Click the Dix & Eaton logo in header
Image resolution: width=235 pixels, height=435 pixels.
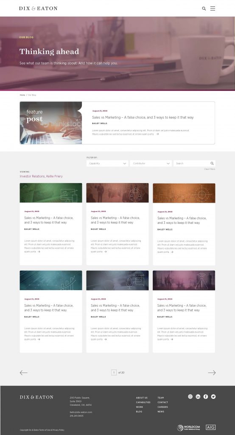pyautogui.click(x=38, y=8)
